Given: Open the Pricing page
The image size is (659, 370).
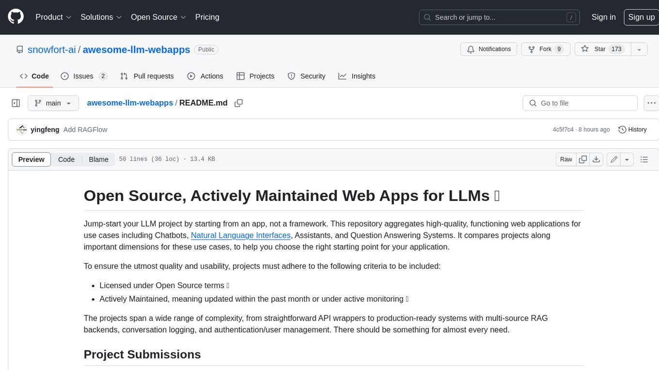Looking at the screenshot, I should (207, 17).
